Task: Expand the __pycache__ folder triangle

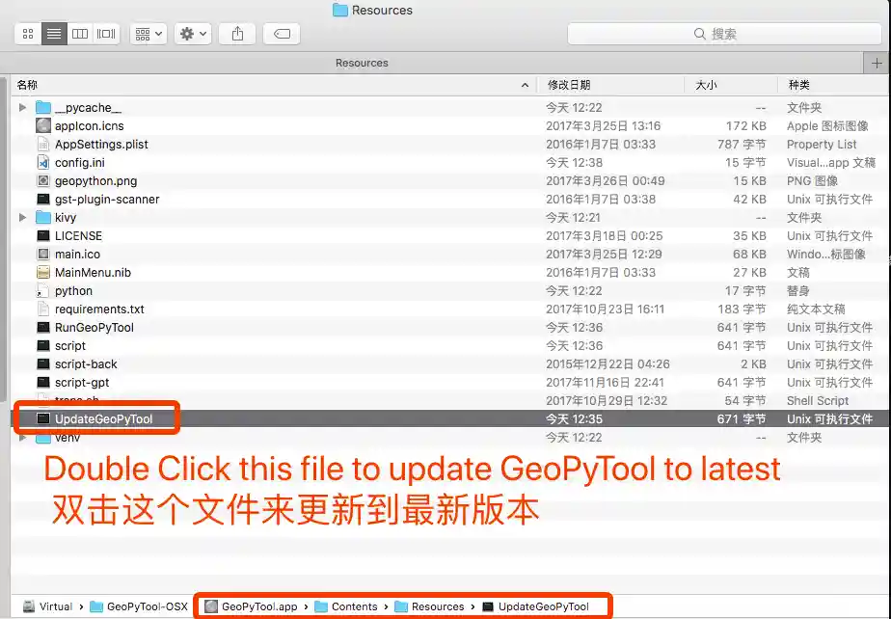Action: 22,107
